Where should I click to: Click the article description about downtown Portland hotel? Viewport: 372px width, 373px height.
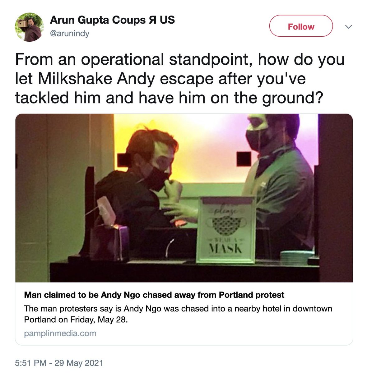[x=178, y=314]
